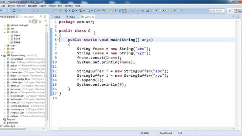Select B.java in Project Explorer
The width and height of the screenshot is (242, 136).
point(17,39)
